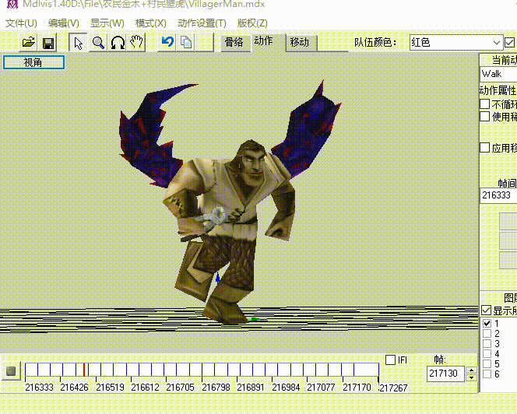This screenshot has width=517, height=414.
Task: Click the red frame marker on timeline
Action: coord(84,370)
